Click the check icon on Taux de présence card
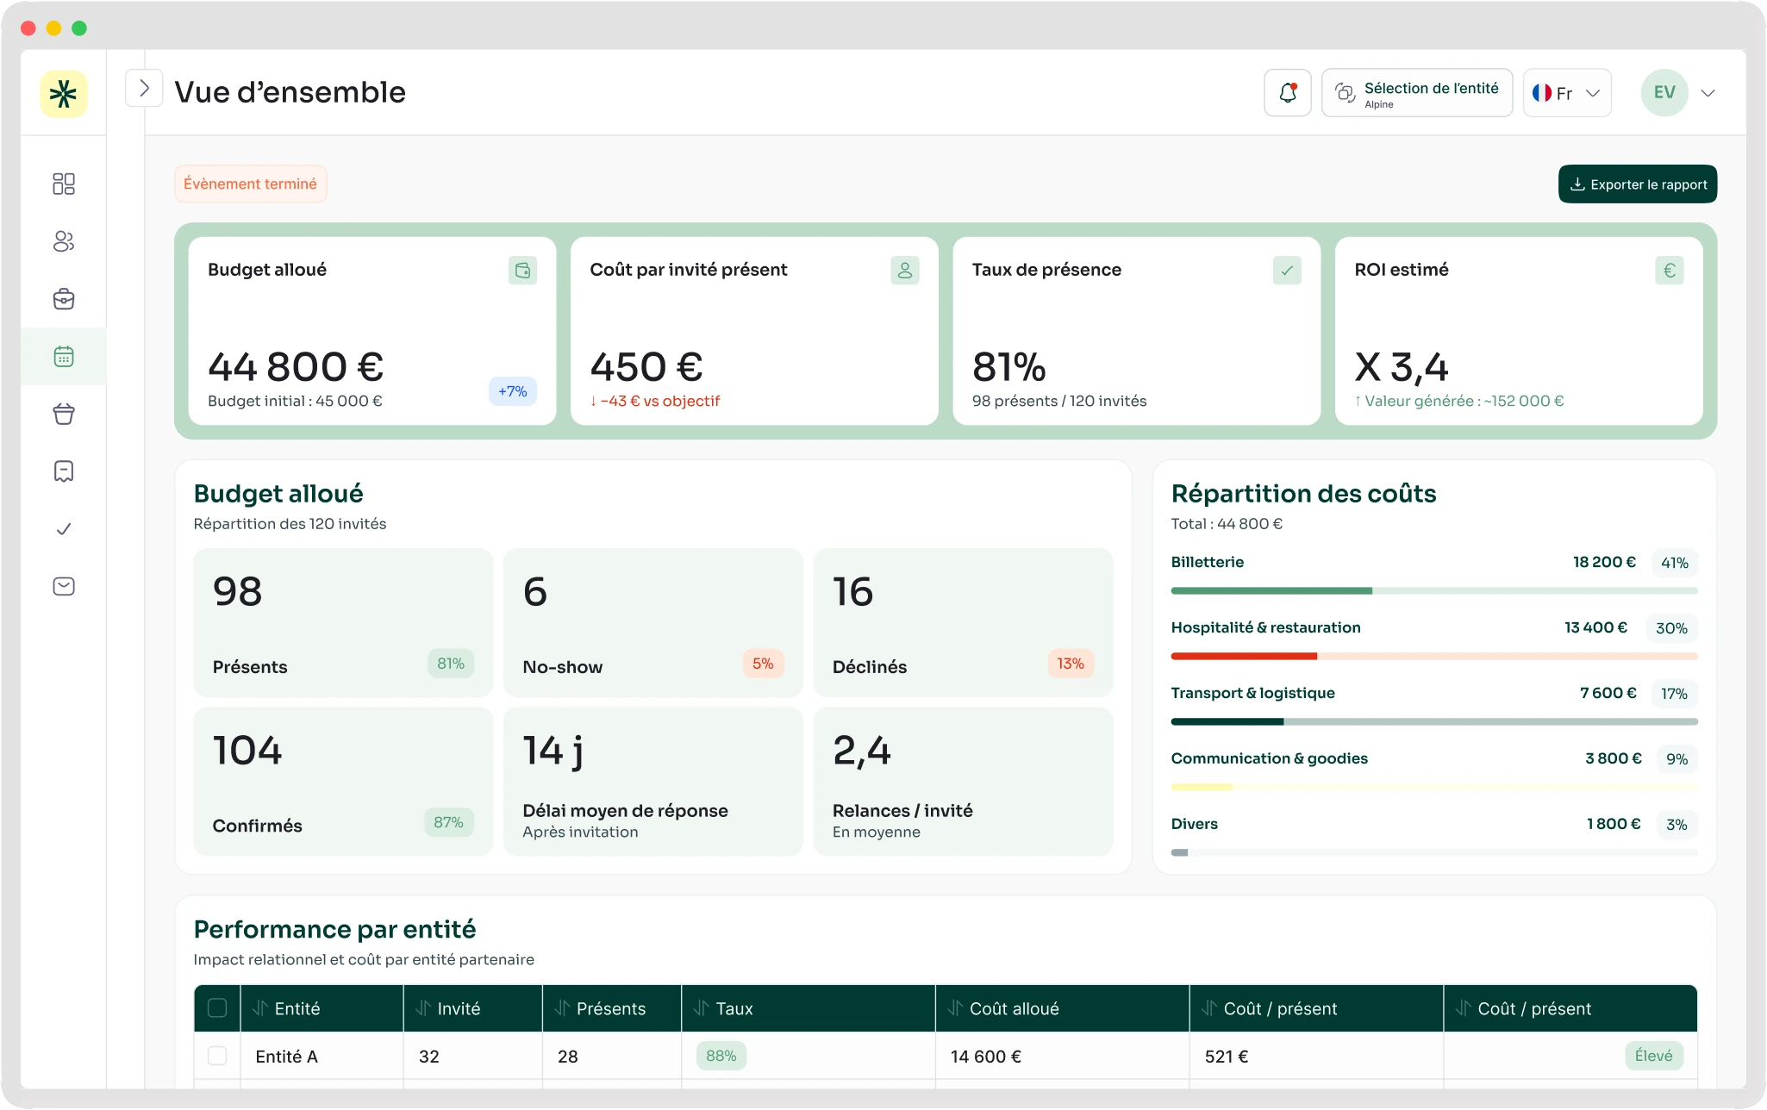The image size is (1767, 1110). pos(1287,271)
